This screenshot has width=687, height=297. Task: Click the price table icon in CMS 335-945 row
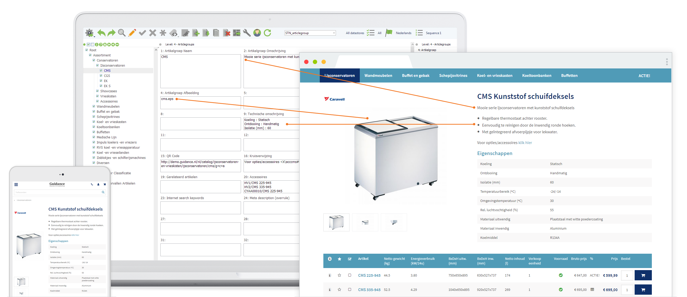(x=592, y=290)
